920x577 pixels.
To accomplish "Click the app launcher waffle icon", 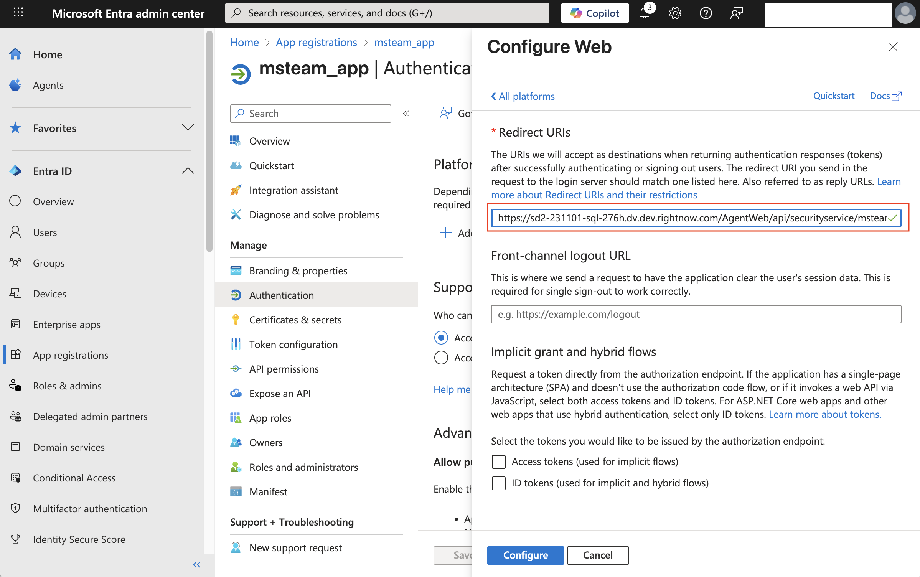I will click(18, 13).
